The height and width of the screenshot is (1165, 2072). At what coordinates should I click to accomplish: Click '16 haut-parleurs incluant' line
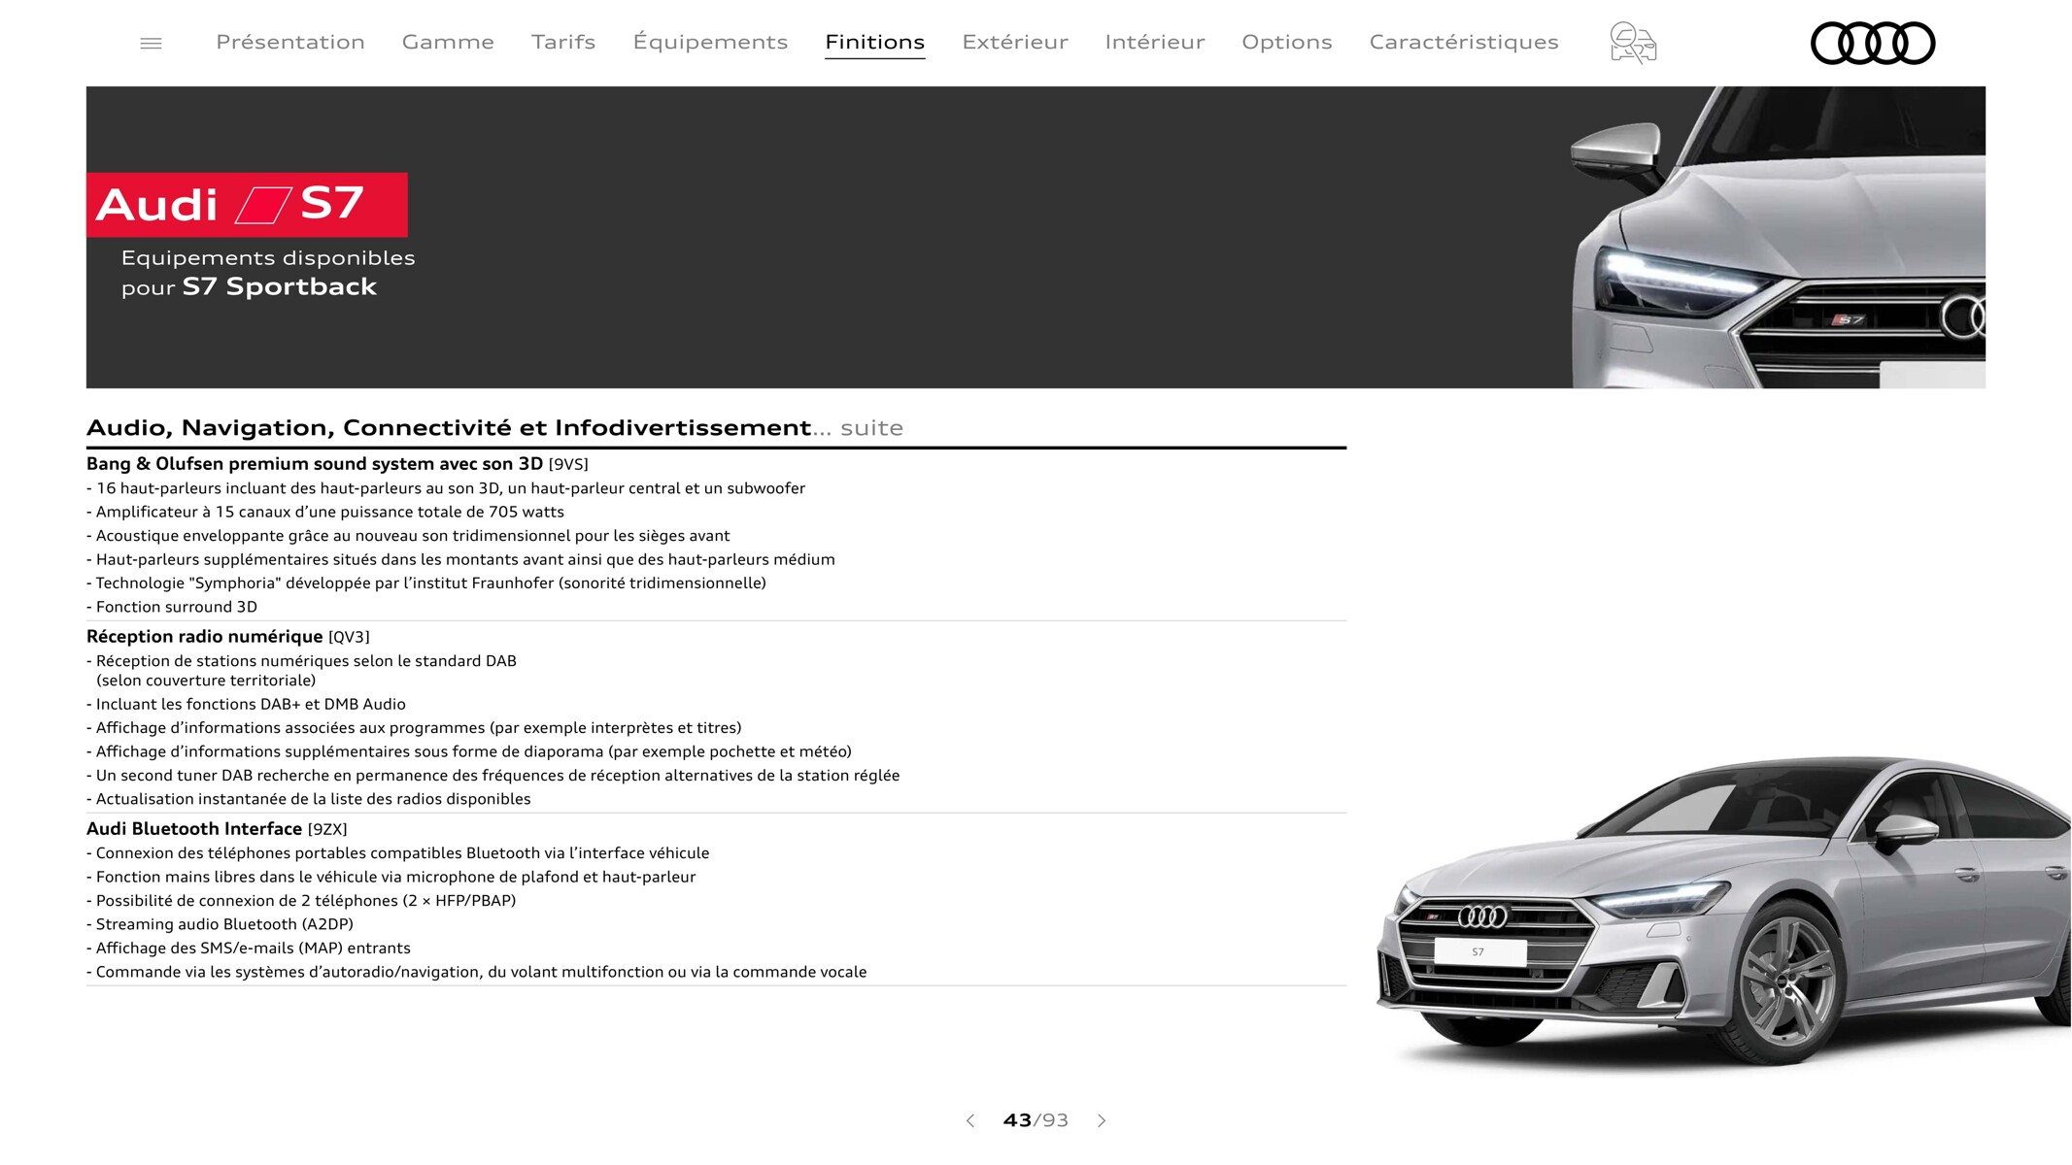point(446,488)
